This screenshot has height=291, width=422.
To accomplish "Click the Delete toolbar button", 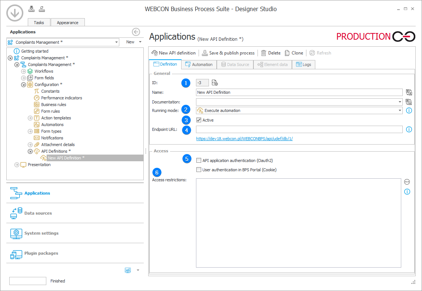I will (271, 53).
